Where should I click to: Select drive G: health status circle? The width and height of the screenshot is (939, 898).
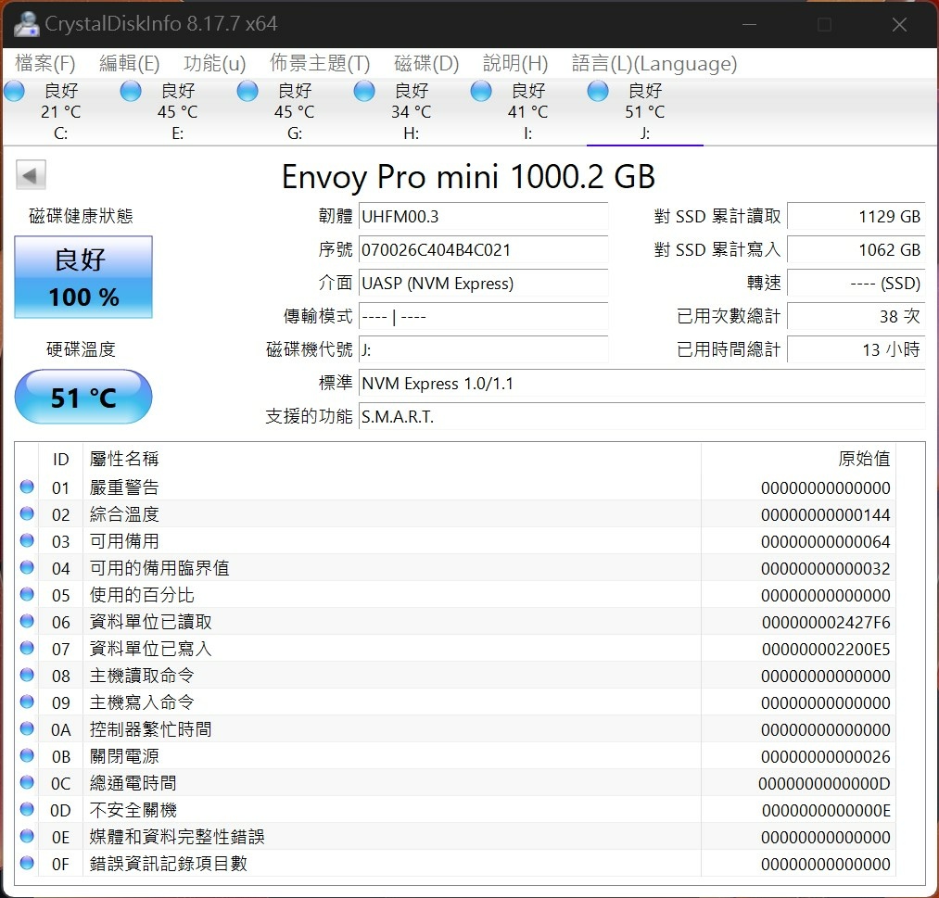point(247,92)
